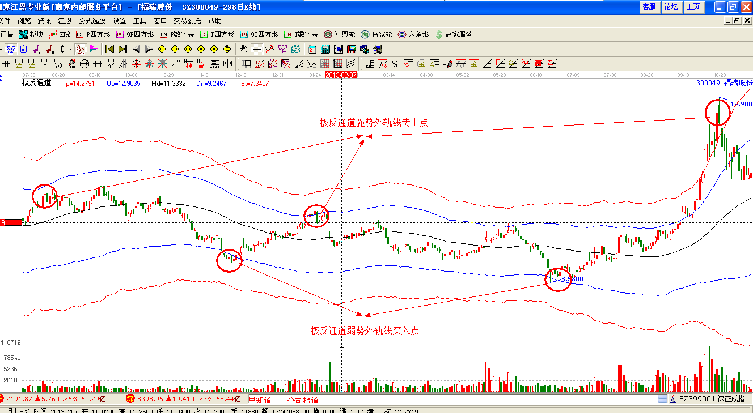The width and height of the screenshot is (753, 413).
Task: Open the 交易委托 menu
Action: point(187,20)
